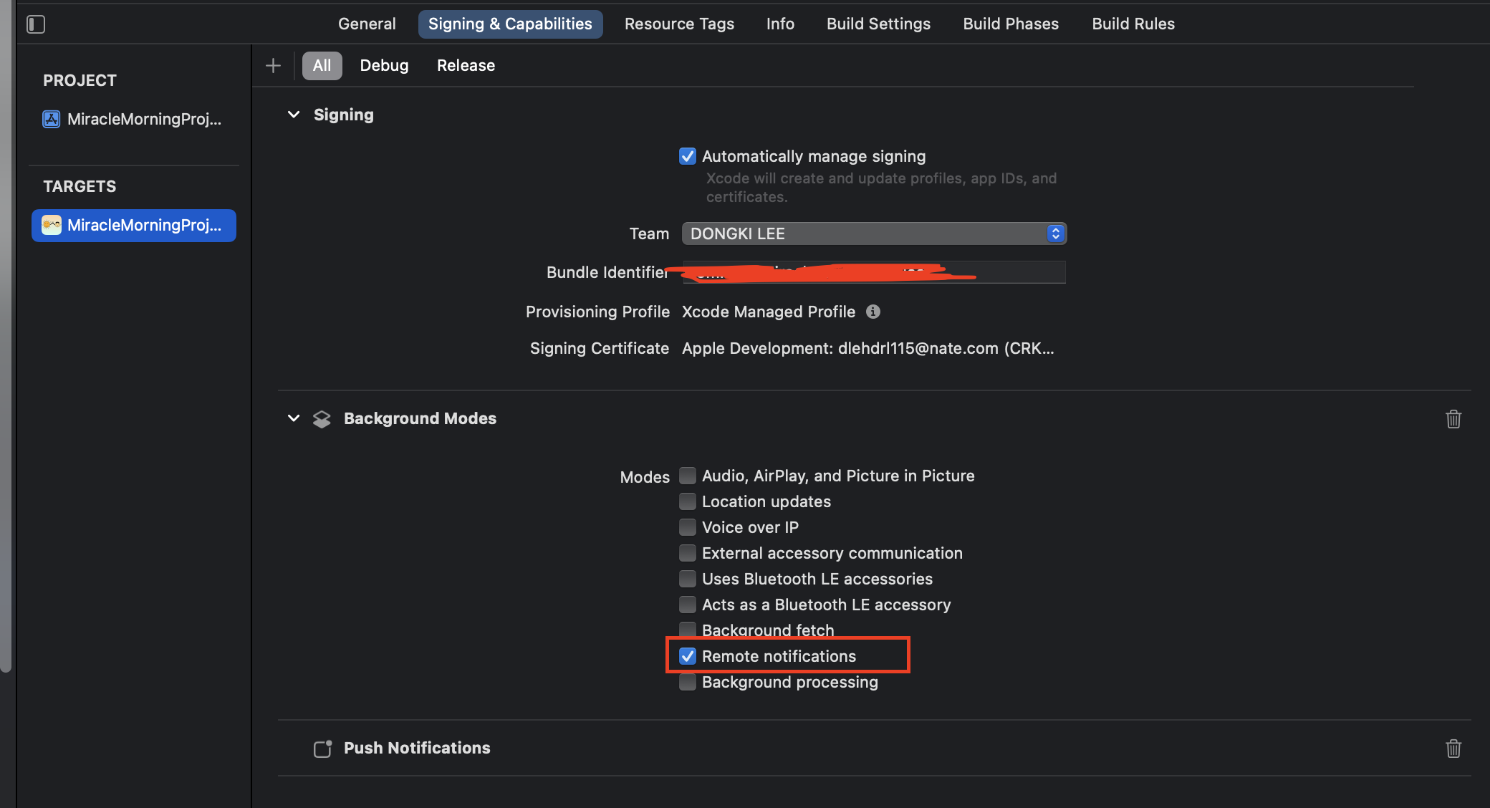
Task: Click the Push Notifications capability icon
Action: pyautogui.click(x=322, y=749)
